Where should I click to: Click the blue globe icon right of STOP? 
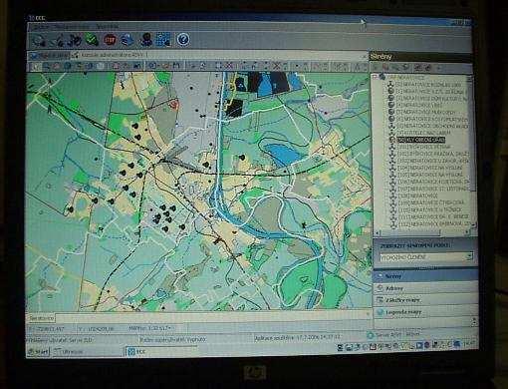[127, 40]
